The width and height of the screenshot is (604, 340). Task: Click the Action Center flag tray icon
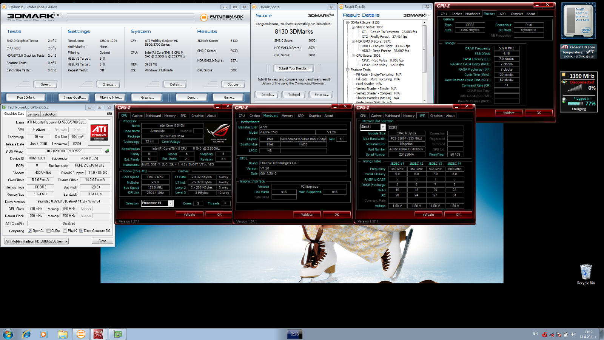(559, 334)
